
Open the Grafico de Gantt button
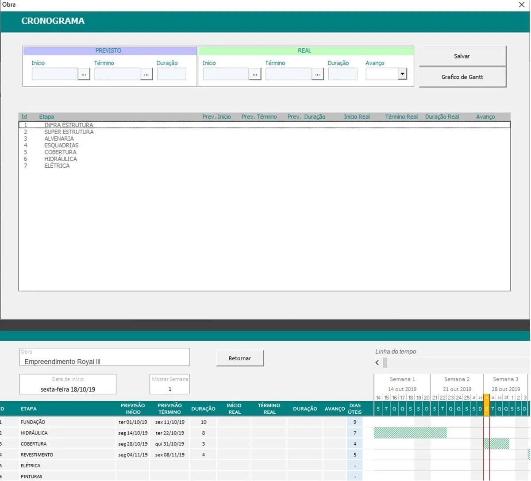[462, 77]
